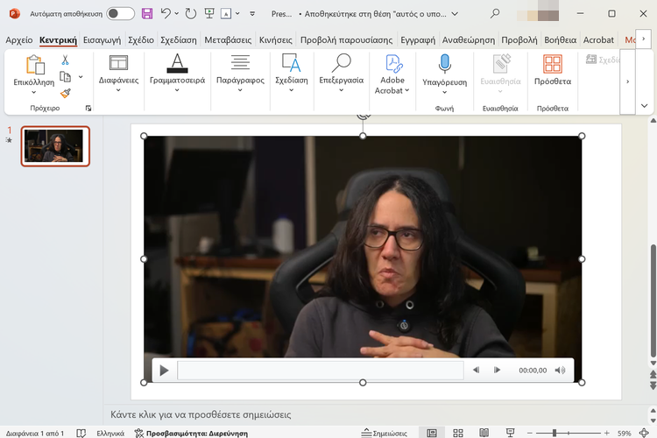
Task: Open the Προβολή παρουσίασης tab
Action: 347,39
